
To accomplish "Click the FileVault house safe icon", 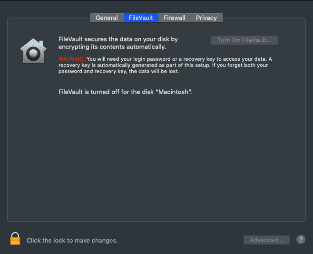I will [33, 51].
